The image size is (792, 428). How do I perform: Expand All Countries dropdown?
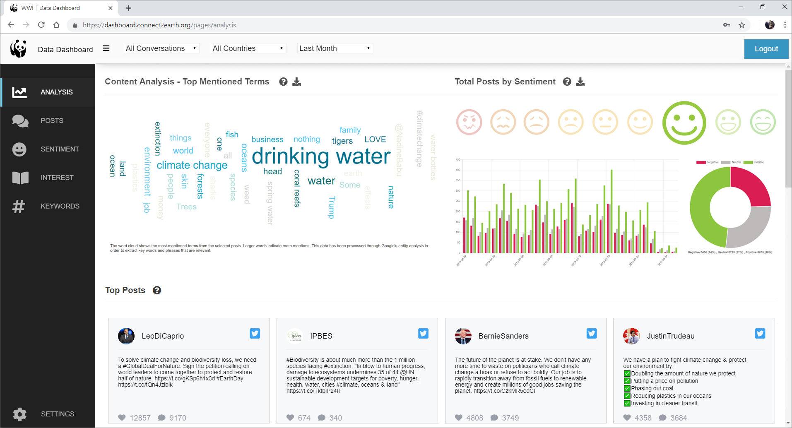(x=248, y=48)
